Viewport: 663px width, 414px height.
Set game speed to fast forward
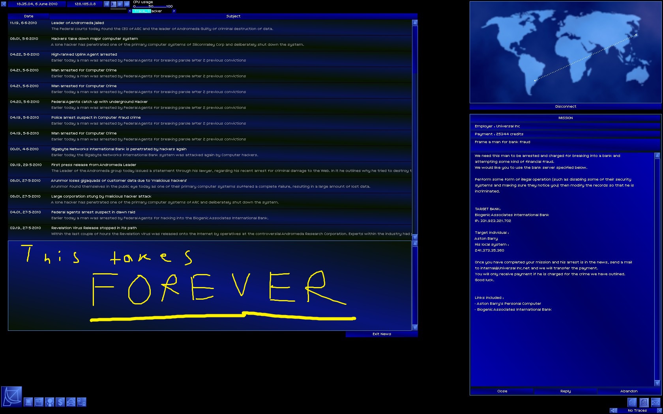point(120,4)
